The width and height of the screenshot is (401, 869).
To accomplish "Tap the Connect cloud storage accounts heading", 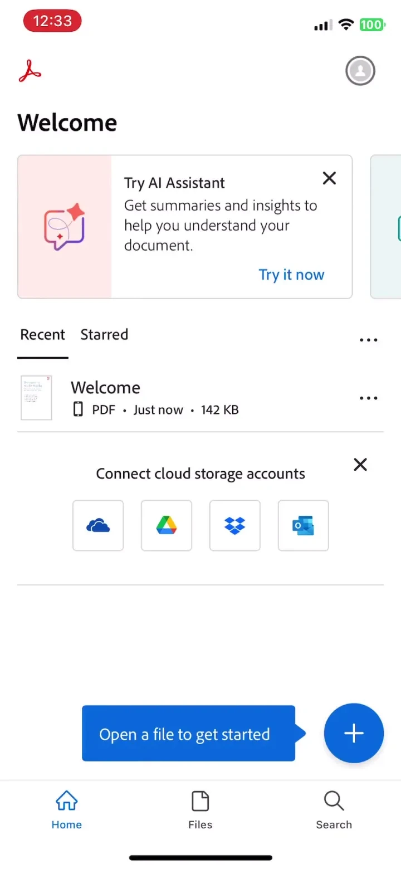I will pos(200,473).
